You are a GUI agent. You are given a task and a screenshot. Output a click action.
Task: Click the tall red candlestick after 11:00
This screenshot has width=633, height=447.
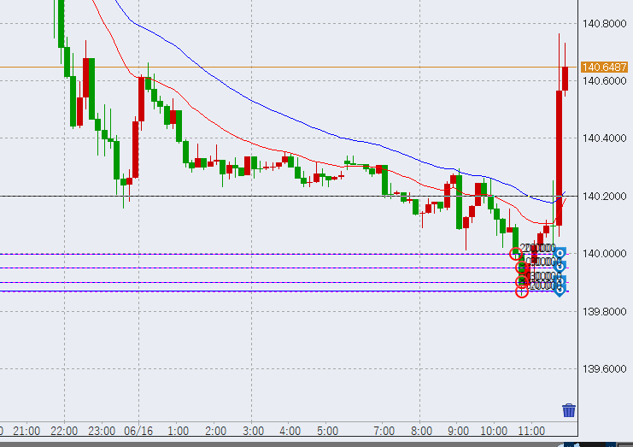(x=558, y=154)
